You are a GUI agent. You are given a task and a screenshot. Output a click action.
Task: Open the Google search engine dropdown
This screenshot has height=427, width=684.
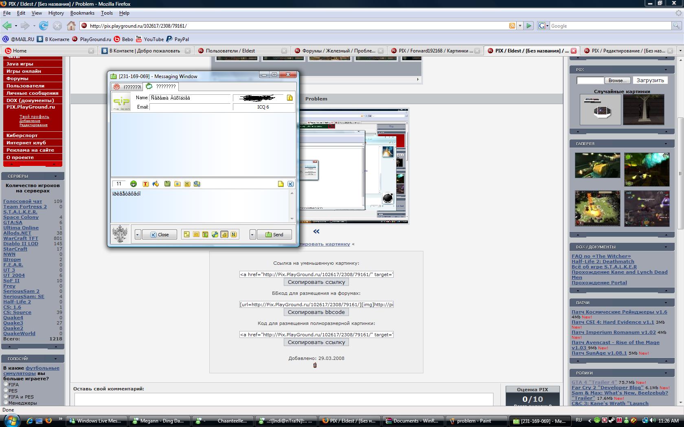click(548, 26)
